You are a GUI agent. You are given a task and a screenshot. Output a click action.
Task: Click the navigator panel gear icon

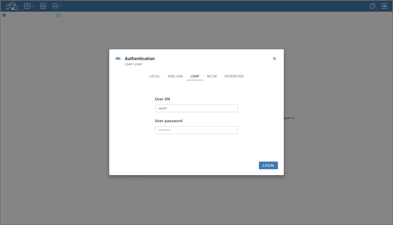coord(4,15)
